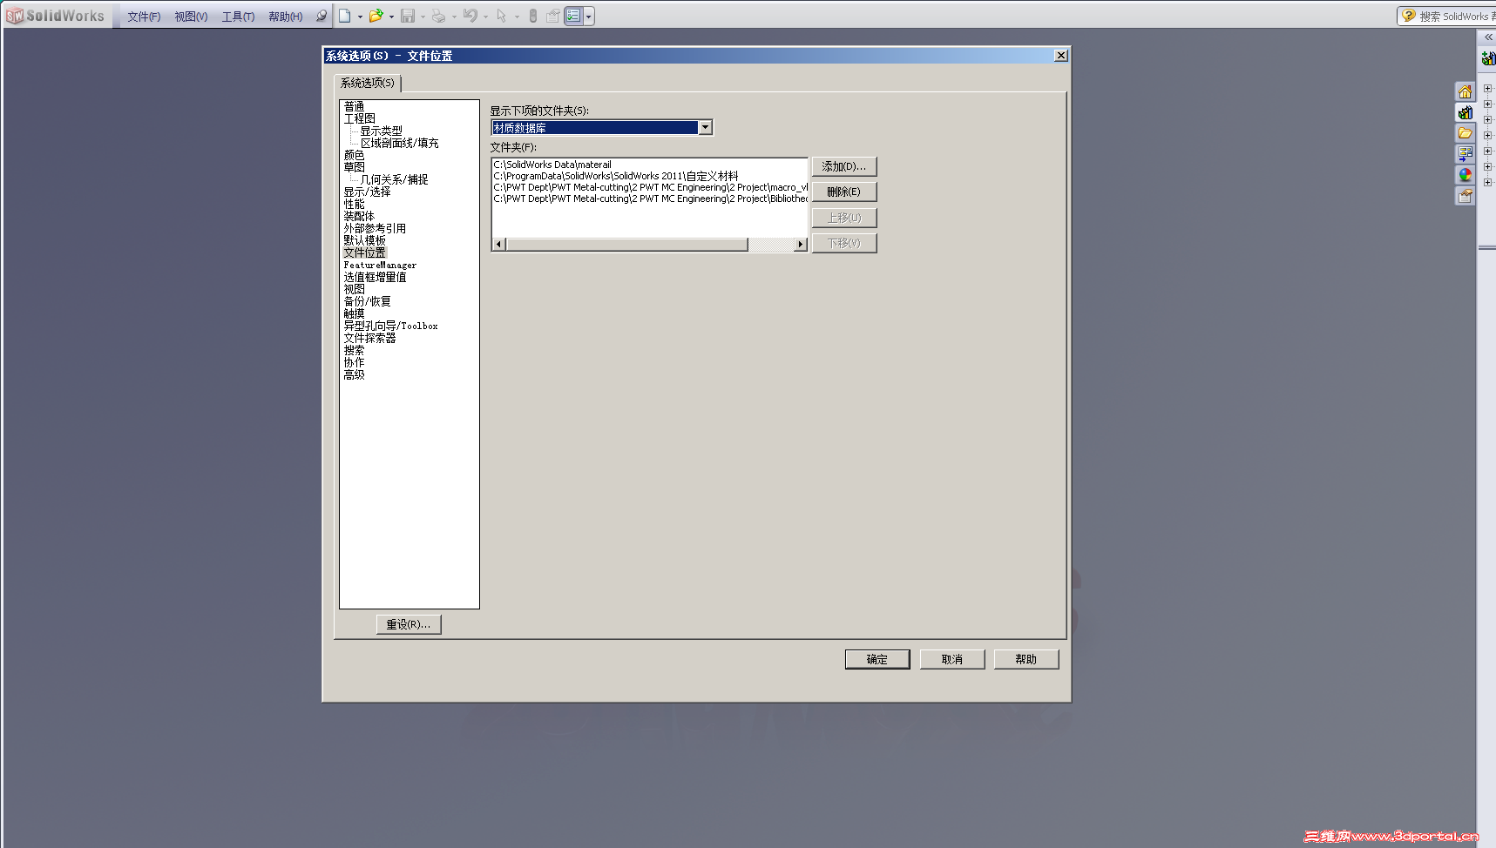Select 普通 in options tree

pos(354,106)
